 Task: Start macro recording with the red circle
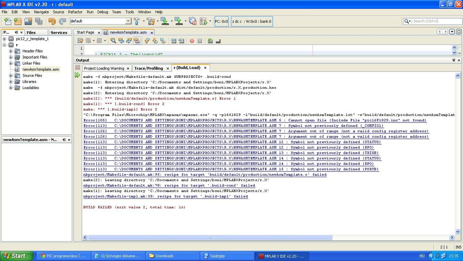pos(192,41)
